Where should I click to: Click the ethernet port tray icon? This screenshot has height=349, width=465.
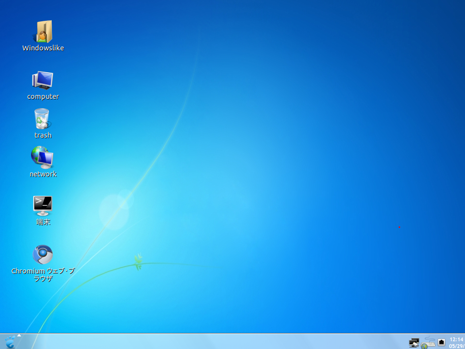(442, 342)
